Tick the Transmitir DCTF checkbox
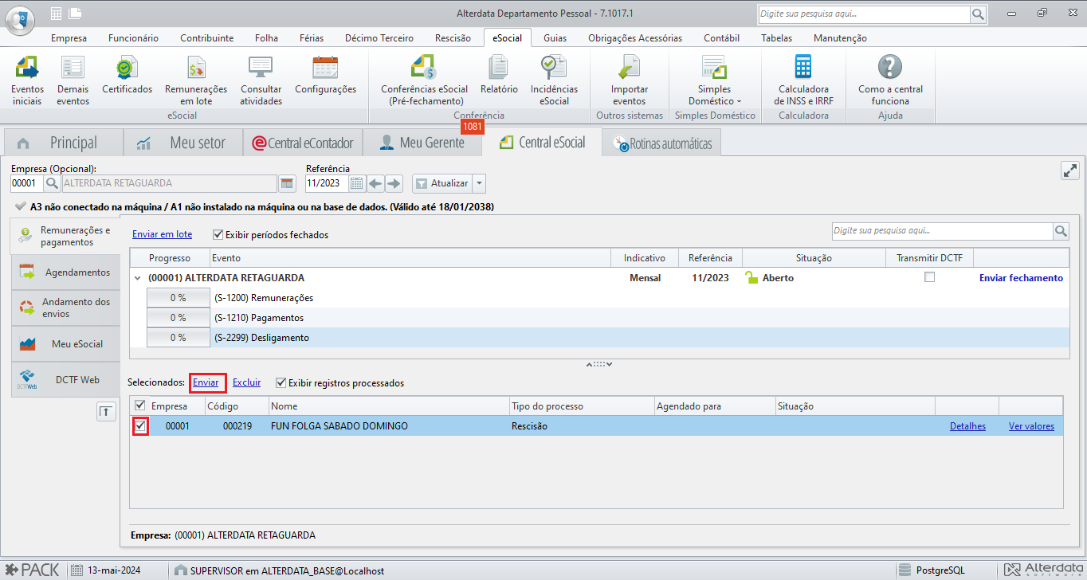The width and height of the screenshot is (1087, 580). point(929,277)
